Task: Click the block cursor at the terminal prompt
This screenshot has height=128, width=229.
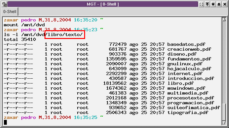Action: coord(5,122)
